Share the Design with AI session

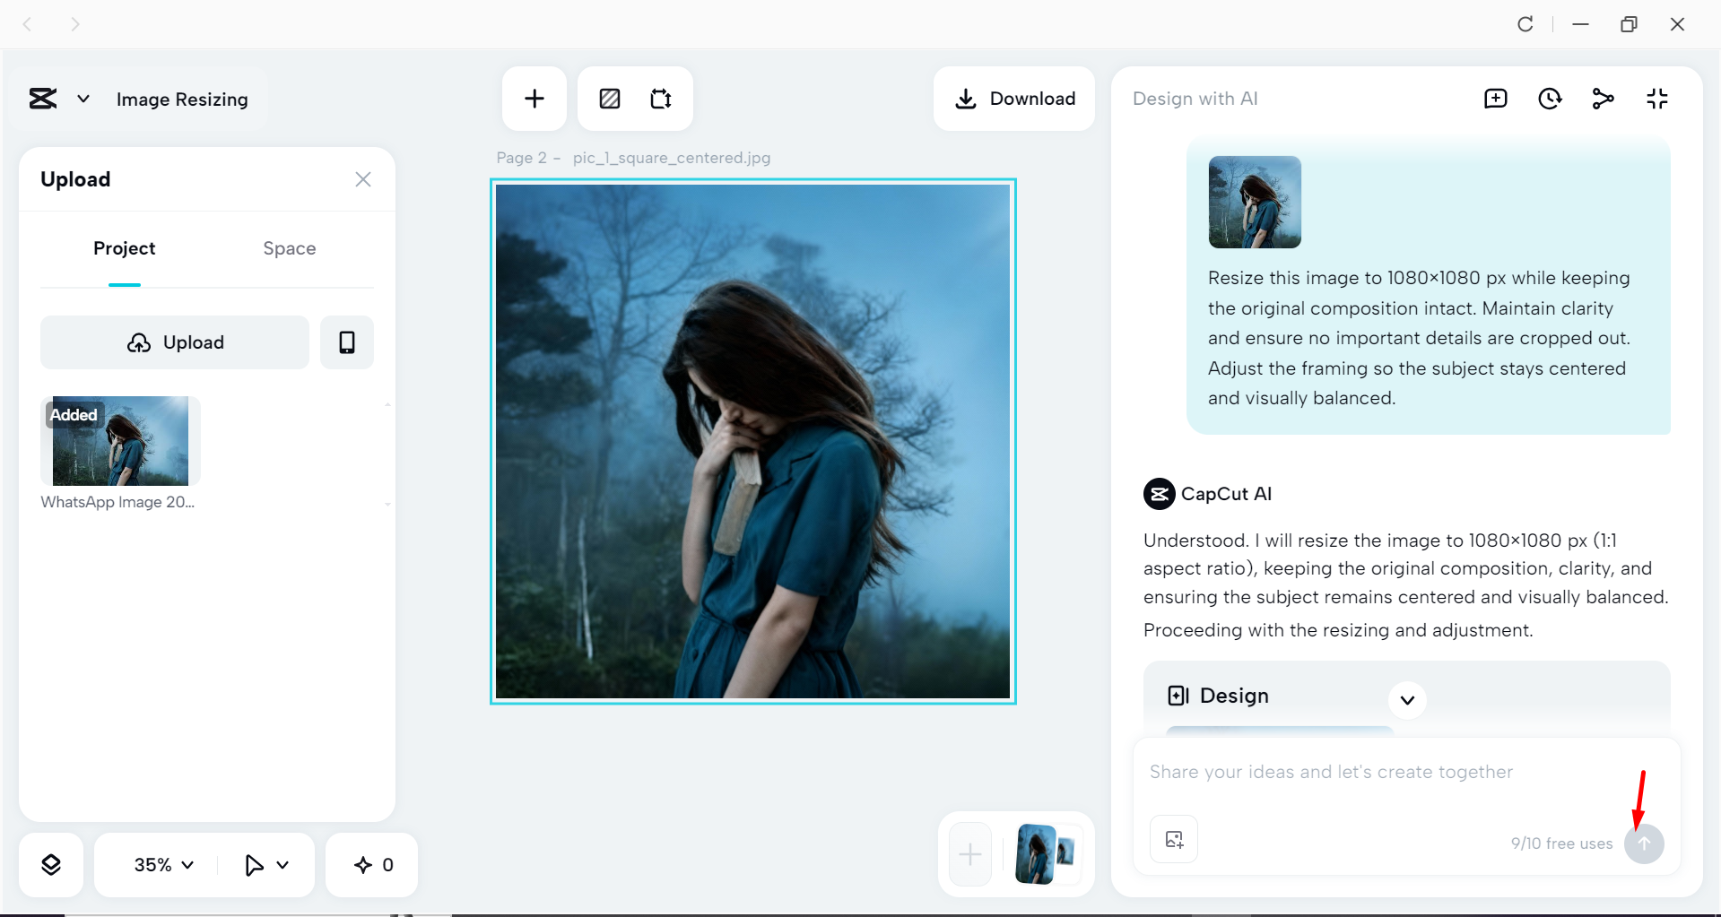coord(1603,99)
